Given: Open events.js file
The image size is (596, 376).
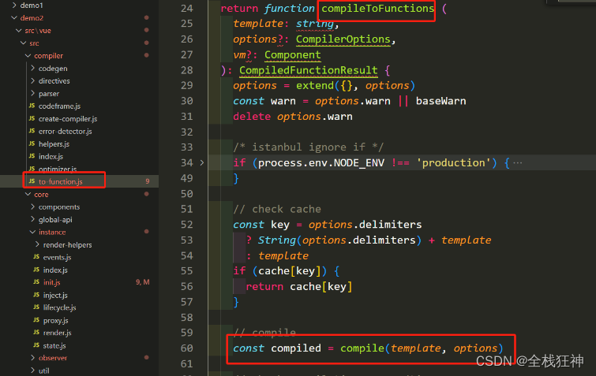Looking at the screenshot, I should (57, 257).
